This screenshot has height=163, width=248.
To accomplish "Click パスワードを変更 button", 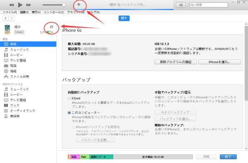I will point(95,140).
